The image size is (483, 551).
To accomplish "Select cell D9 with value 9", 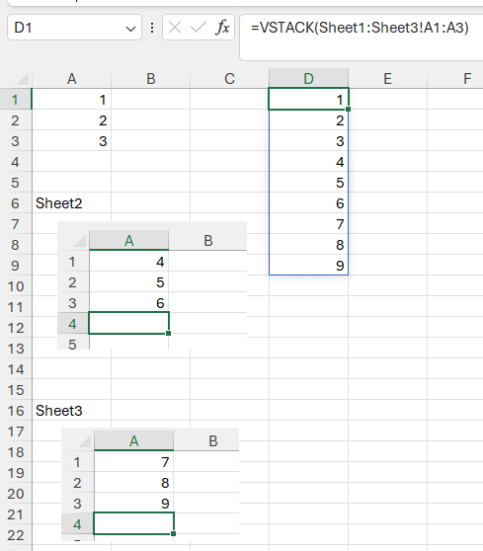I will (308, 266).
